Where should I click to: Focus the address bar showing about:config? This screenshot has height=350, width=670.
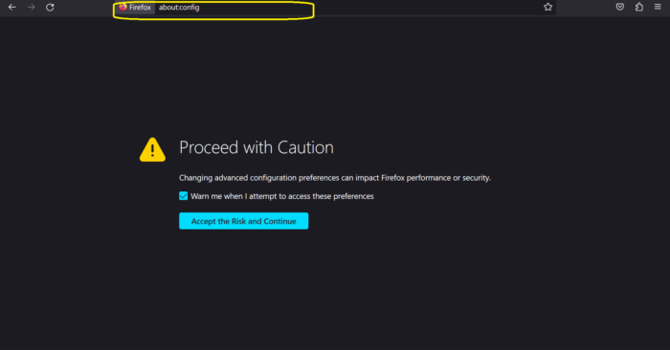tap(335, 8)
